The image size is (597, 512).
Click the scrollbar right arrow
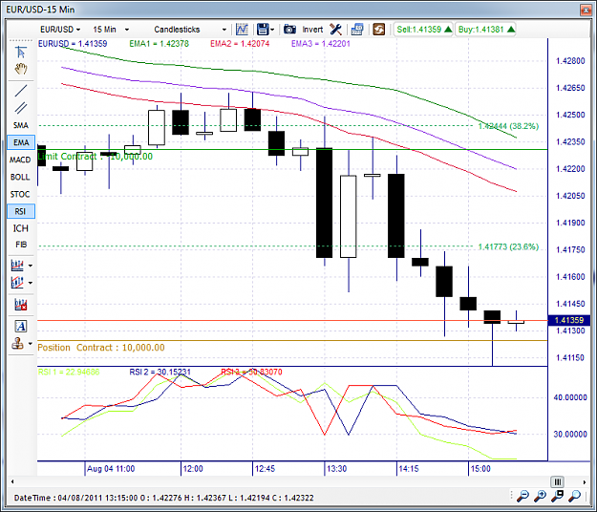585,482
